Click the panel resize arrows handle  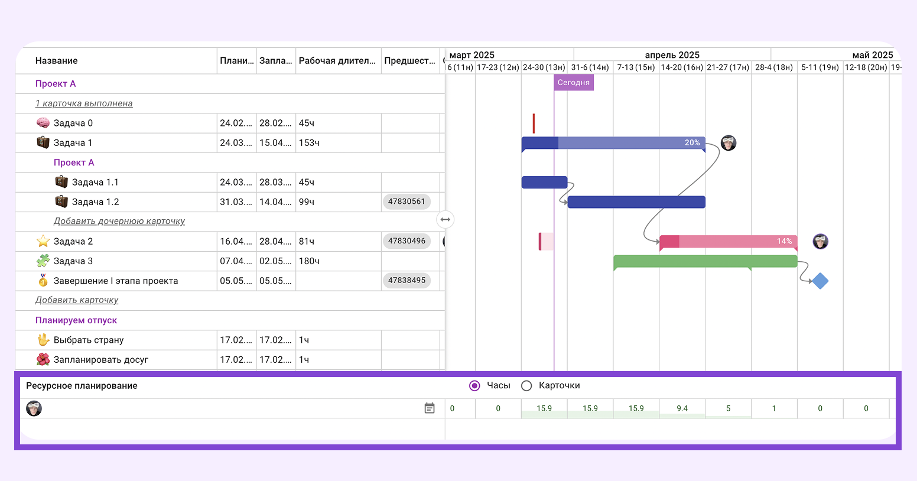pyautogui.click(x=445, y=220)
